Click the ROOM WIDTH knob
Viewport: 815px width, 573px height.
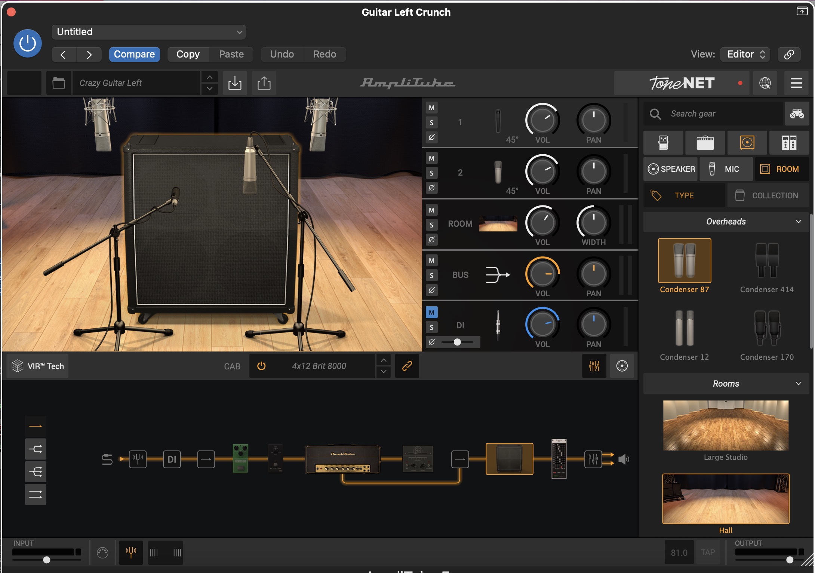593,223
